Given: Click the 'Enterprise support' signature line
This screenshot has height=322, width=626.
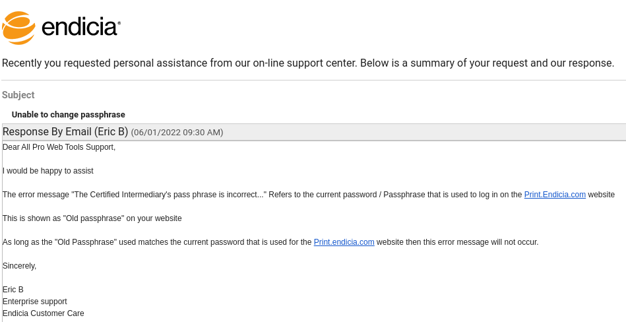Looking at the screenshot, I should tap(35, 302).
